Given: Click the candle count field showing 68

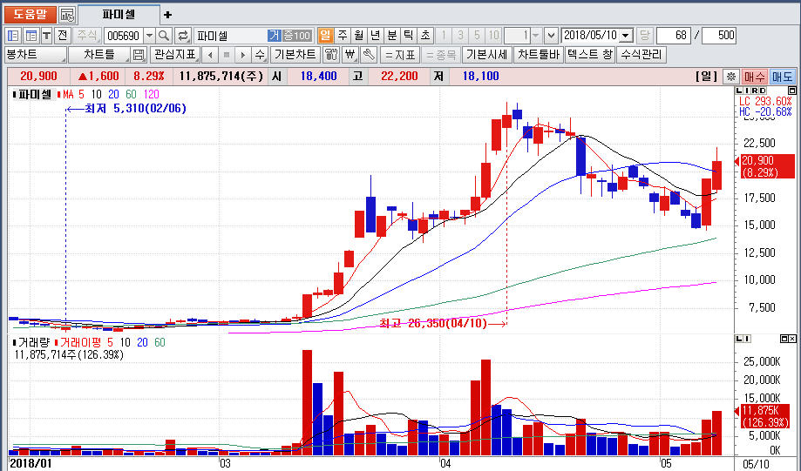Looking at the screenshot, I should pyautogui.click(x=674, y=36).
